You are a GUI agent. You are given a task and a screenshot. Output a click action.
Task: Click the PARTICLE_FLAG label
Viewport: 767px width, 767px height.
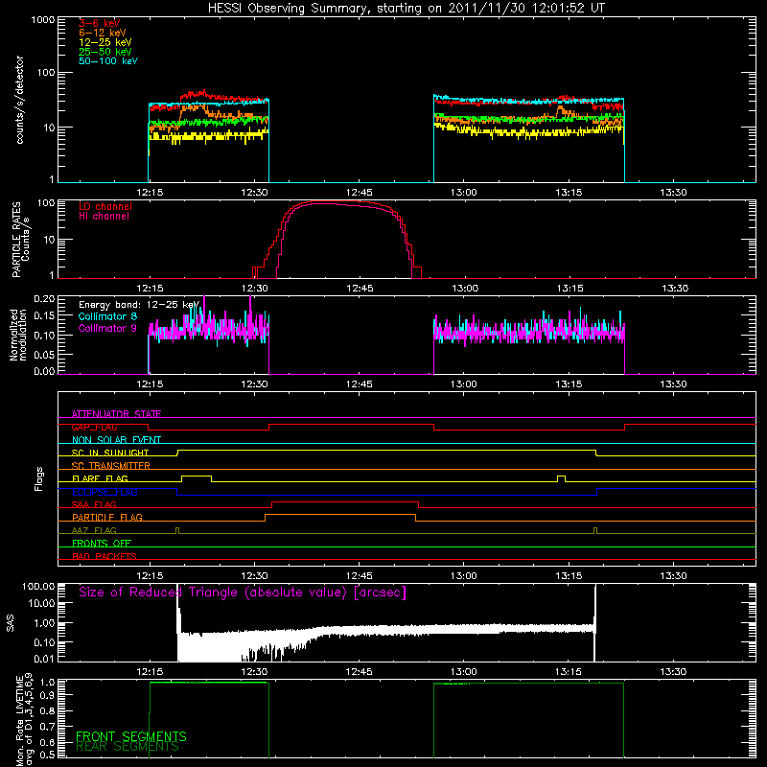(107, 517)
